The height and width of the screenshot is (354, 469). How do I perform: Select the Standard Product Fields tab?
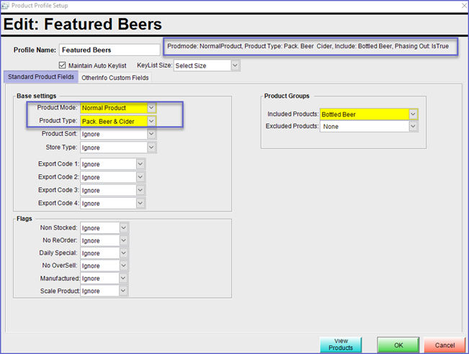[40, 78]
